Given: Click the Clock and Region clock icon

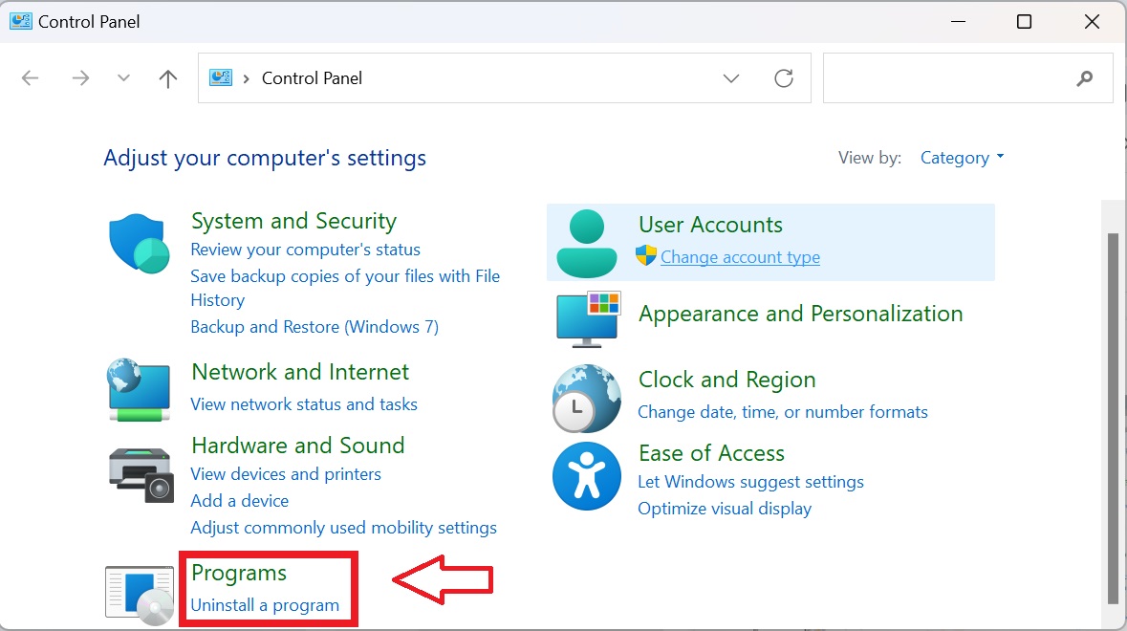Looking at the screenshot, I should point(586,395).
